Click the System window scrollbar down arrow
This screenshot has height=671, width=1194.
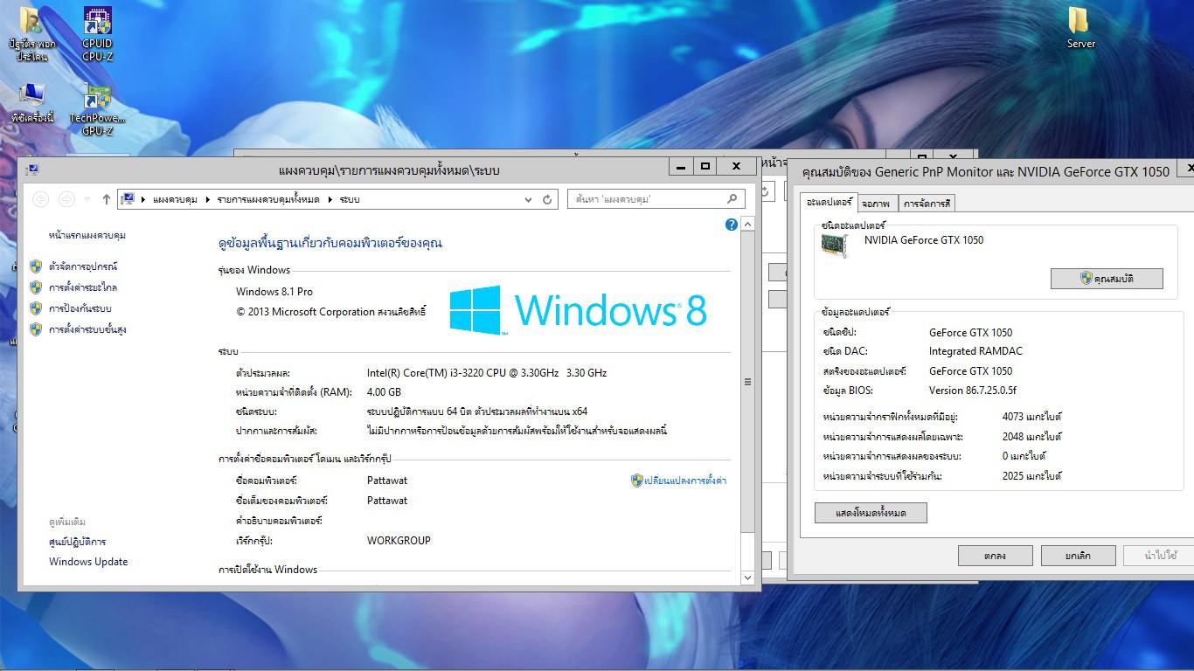[x=747, y=578]
